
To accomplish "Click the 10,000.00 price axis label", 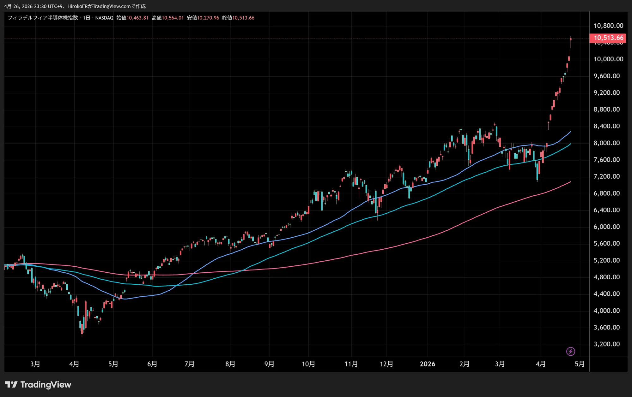I will (x=608, y=59).
